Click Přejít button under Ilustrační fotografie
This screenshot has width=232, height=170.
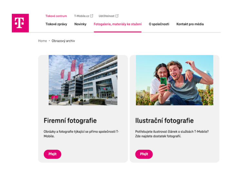coord(144,154)
